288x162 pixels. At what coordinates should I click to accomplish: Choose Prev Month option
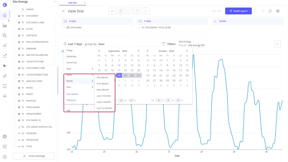coord(103,84)
